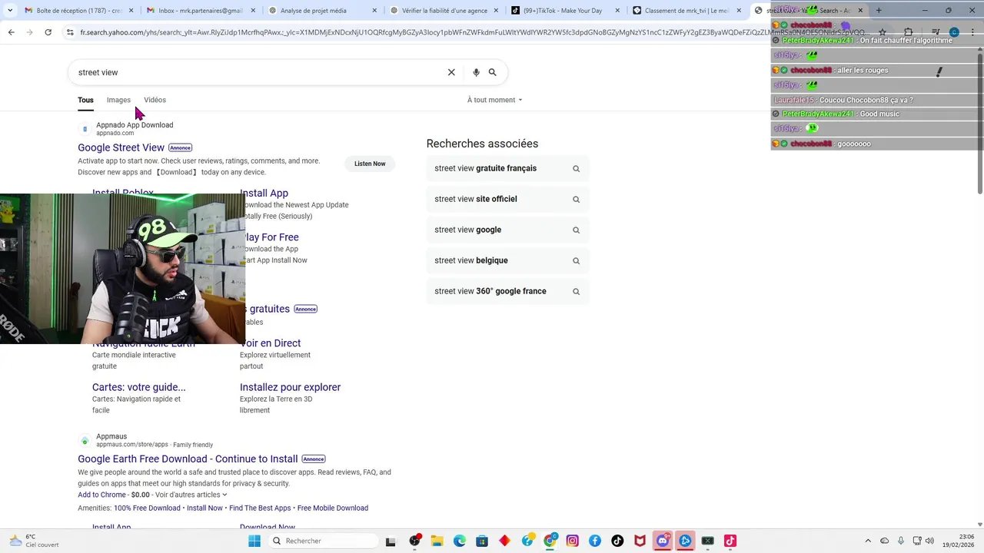Viewport: 984px width, 553px height.
Task: Launch Microsoft Edge from the taskbar
Action: 460,541
